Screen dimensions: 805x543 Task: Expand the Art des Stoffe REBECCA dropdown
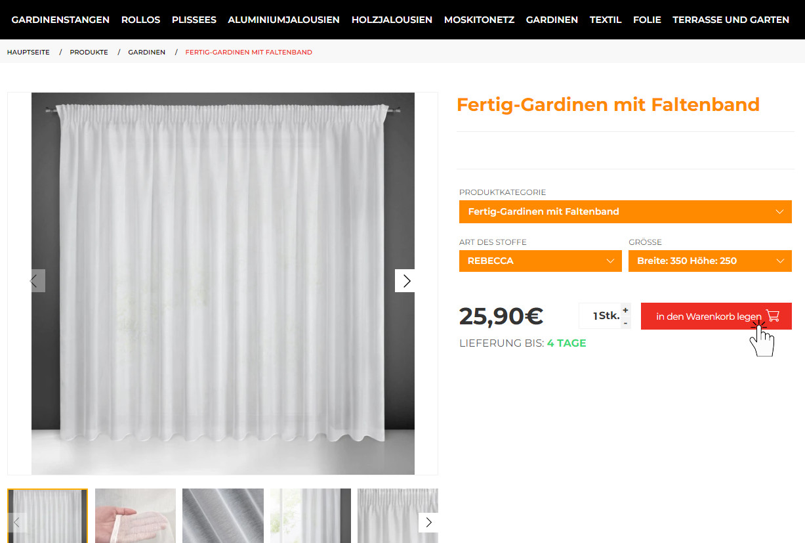[541, 261]
